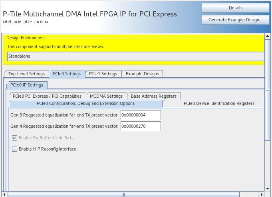Screen dimensions: 272x197
Task: Enable HIP Reconfig interface checkbox
Action: (15, 149)
